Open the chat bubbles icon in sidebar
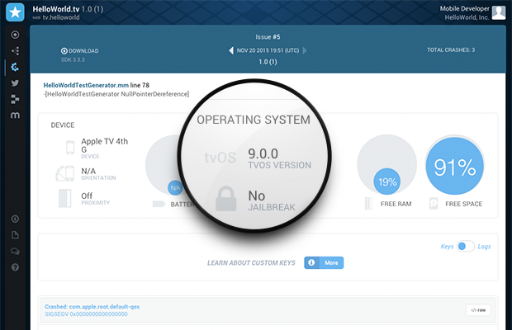Screen dimensions: 512x330 [x=15, y=251]
